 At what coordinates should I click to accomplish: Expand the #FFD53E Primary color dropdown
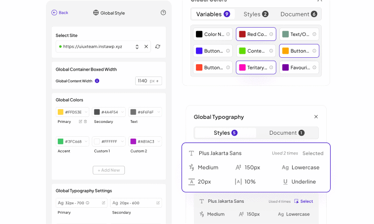pyautogui.click(x=86, y=112)
